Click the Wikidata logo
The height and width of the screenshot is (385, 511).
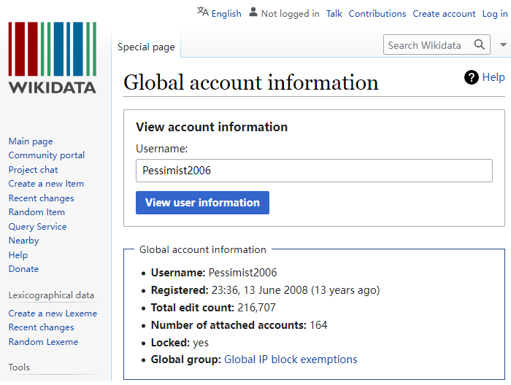click(52, 58)
